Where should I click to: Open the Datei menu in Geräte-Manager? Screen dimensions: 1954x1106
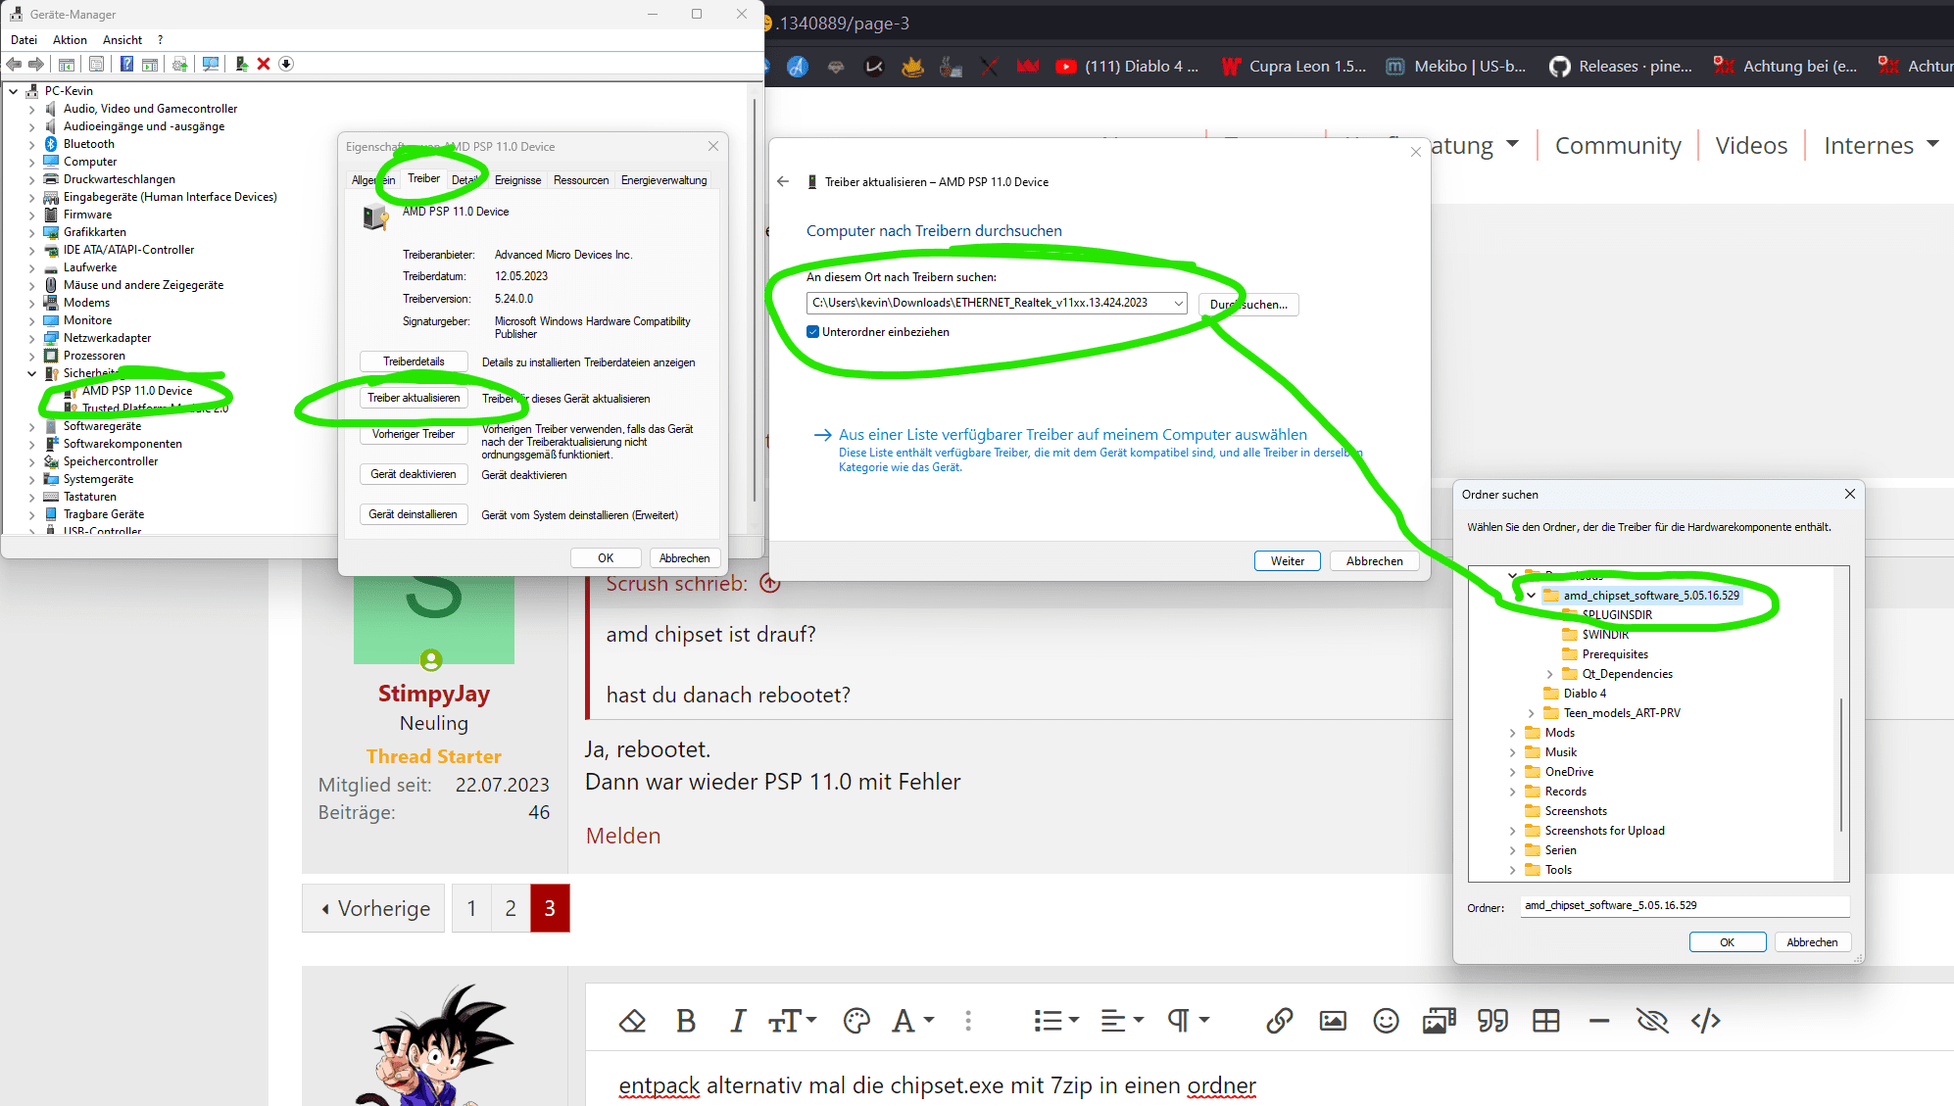click(24, 40)
